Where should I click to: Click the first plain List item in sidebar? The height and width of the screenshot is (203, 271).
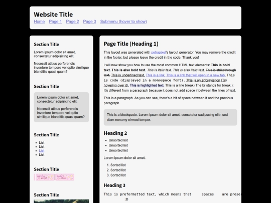coord(42,142)
